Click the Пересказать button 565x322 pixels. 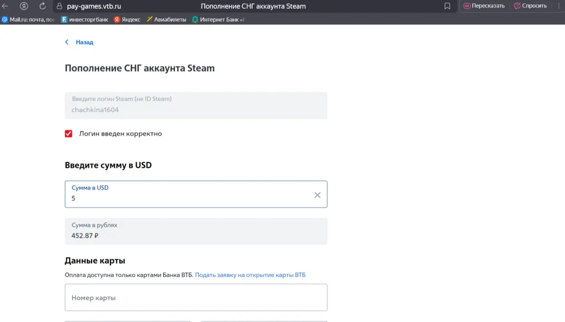[484, 6]
